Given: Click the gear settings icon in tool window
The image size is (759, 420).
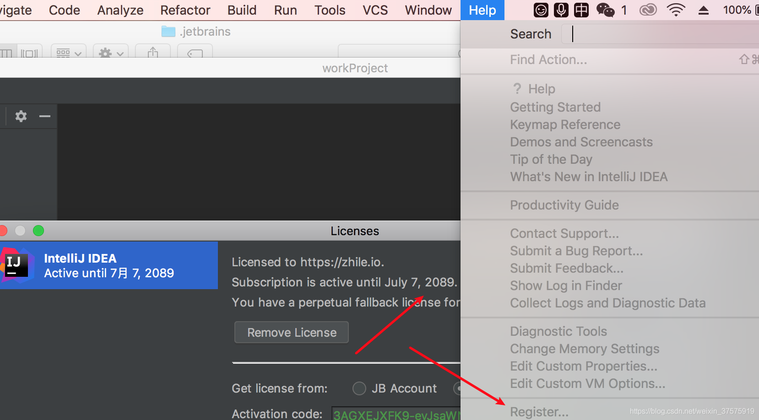Looking at the screenshot, I should (x=21, y=116).
